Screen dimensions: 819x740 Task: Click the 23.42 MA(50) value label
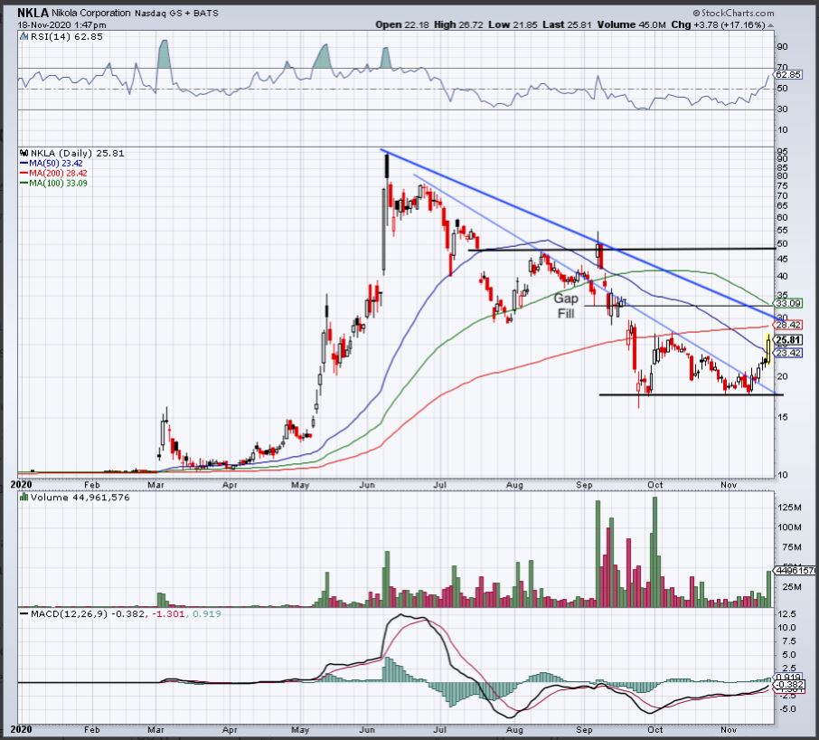(788, 354)
